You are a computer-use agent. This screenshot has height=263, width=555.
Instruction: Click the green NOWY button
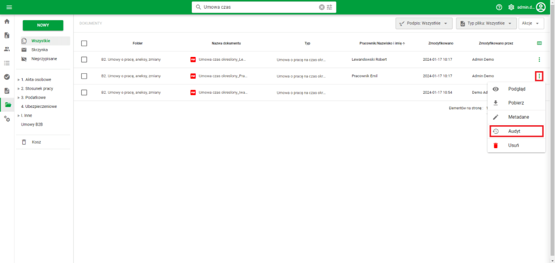click(x=43, y=25)
